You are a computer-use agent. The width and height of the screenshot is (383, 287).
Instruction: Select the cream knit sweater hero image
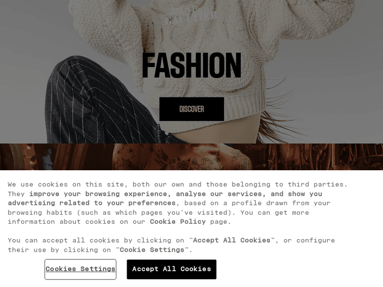192,71
